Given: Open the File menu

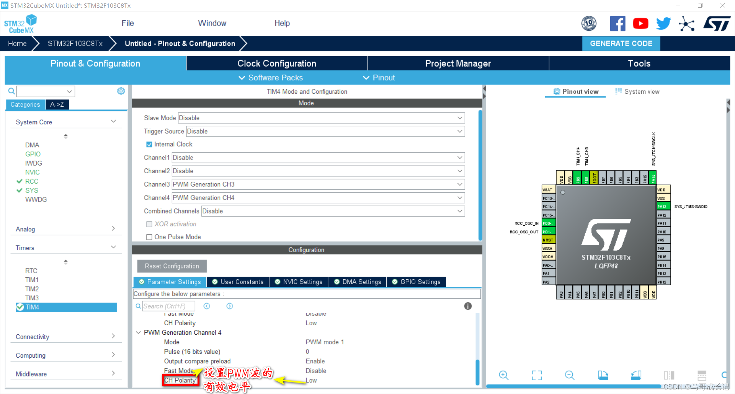Looking at the screenshot, I should click(x=127, y=23).
